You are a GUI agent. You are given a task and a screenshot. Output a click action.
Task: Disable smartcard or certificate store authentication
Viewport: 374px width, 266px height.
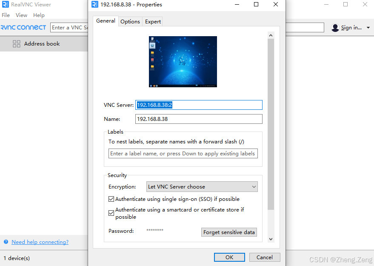pos(111,213)
